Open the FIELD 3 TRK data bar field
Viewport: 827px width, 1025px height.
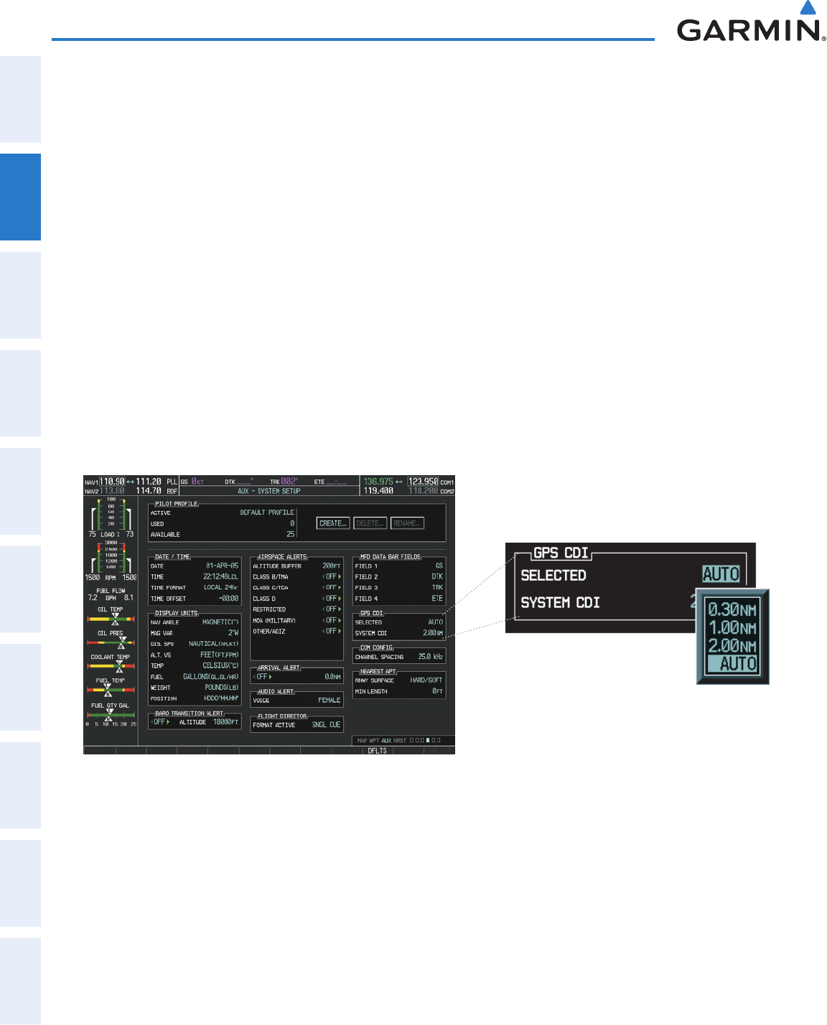437,587
